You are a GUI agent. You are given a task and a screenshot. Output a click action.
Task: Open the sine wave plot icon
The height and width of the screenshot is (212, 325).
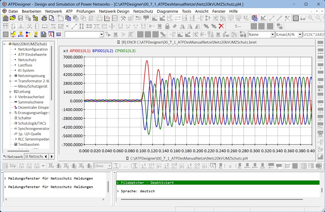pos(107,18)
